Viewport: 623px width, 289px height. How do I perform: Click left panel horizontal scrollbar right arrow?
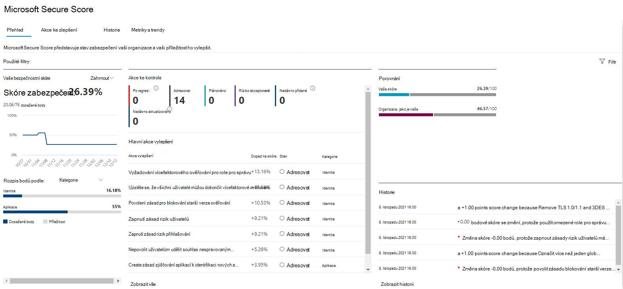pyautogui.click(x=118, y=281)
